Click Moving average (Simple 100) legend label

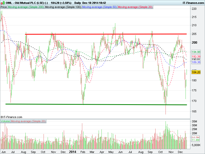point(63,7)
